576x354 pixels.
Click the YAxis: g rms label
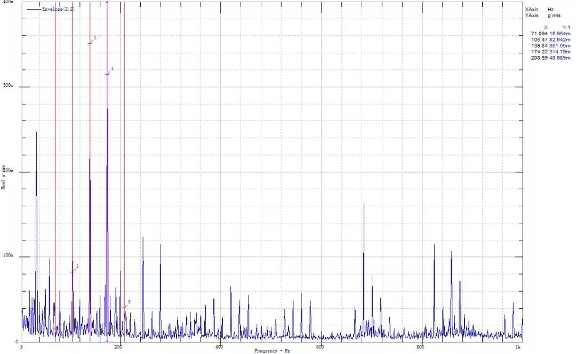click(x=543, y=15)
